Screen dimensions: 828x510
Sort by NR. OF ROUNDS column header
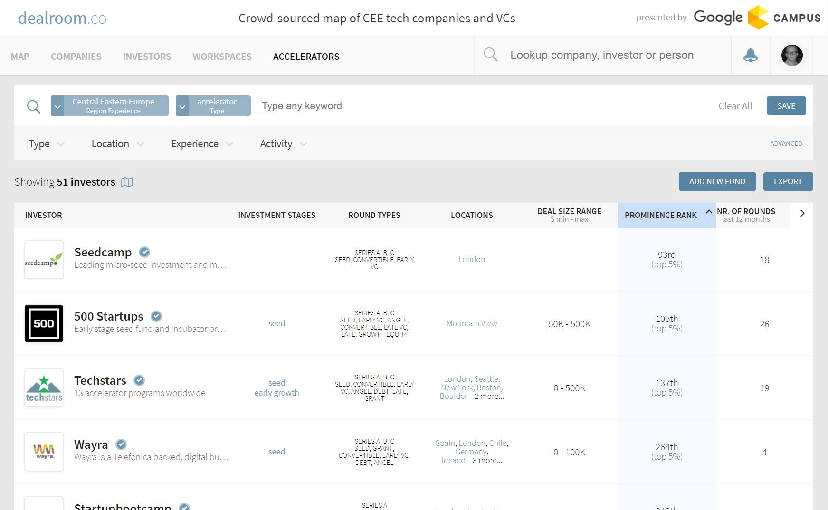[746, 215]
